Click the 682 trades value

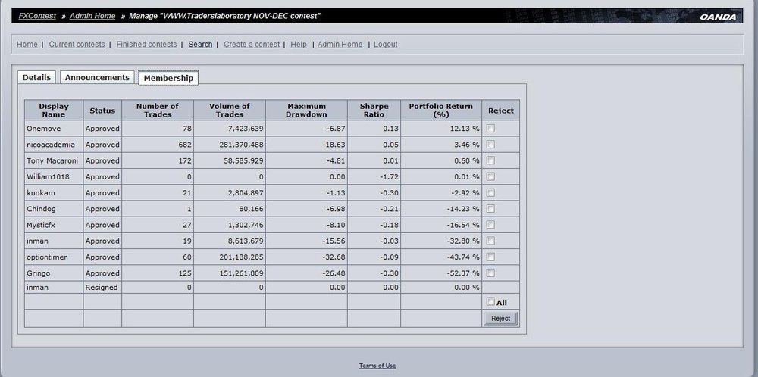[185, 145]
